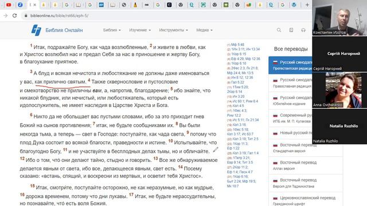Open cross-reference 1Кор 6:10

pyautogui.click(x=239, y=64)
